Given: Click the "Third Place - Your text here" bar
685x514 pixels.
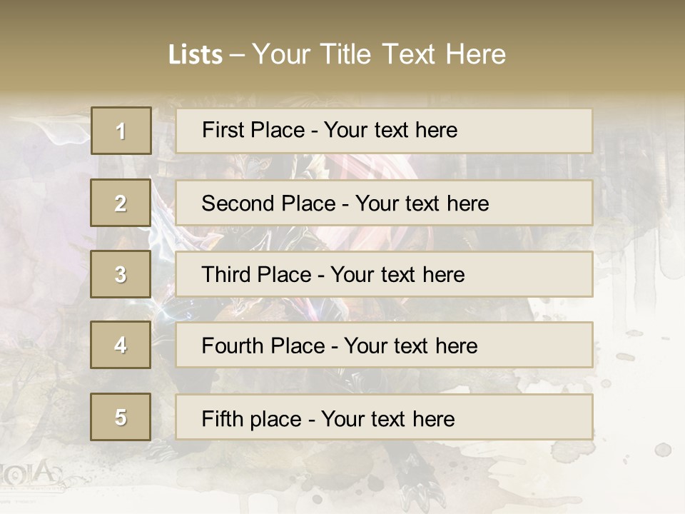Looking at the screenshot, I should pos(384,274).
